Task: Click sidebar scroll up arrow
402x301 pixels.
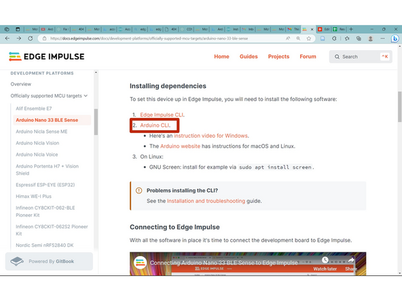Action: click(x=96, y=73)
